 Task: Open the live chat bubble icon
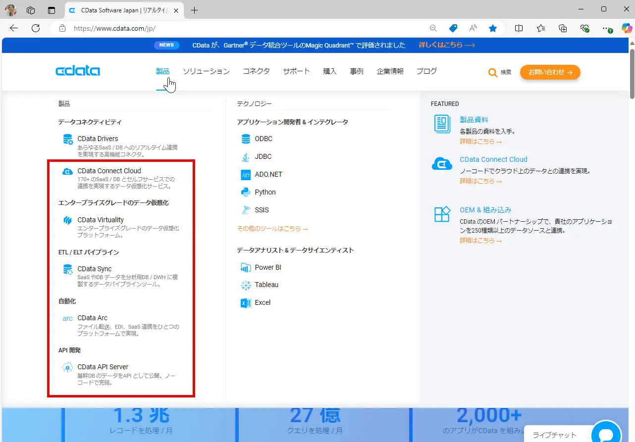606,435
